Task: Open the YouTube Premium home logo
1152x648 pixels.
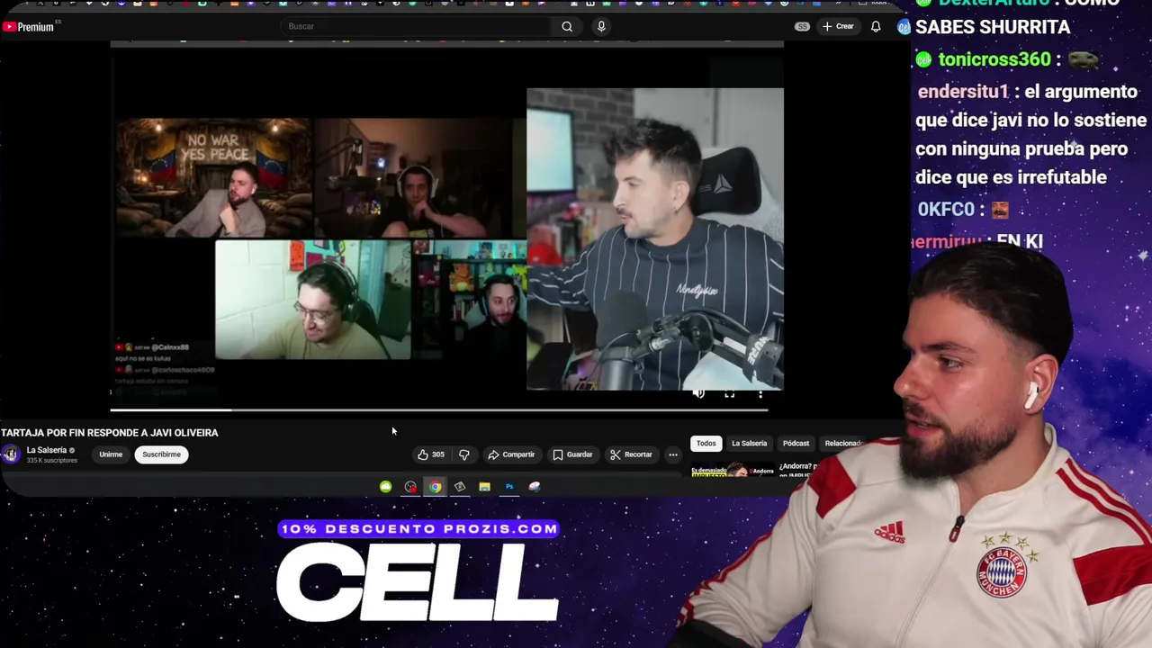Action: [28, 27]
